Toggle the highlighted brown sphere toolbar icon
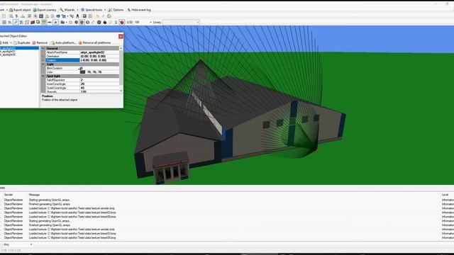Viewport: 454px width, 255px height. click(82, 22)
